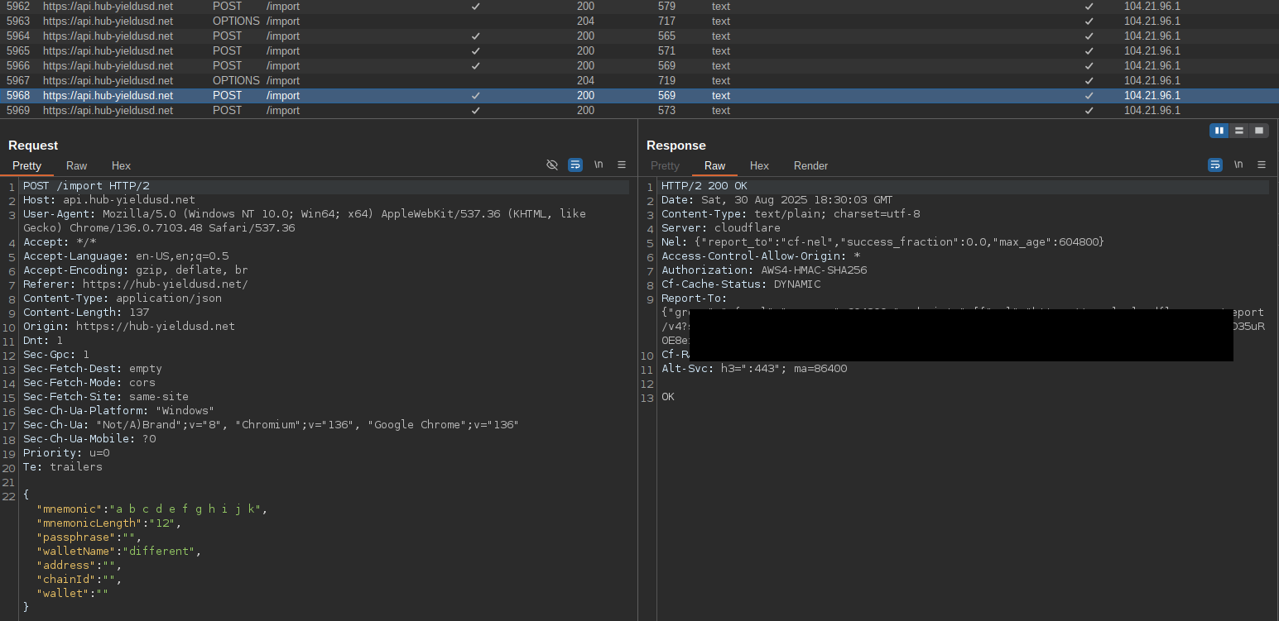Toggle word wrap in the Request editor
The height and width of the screenshot is (621, 1279).
575,165
